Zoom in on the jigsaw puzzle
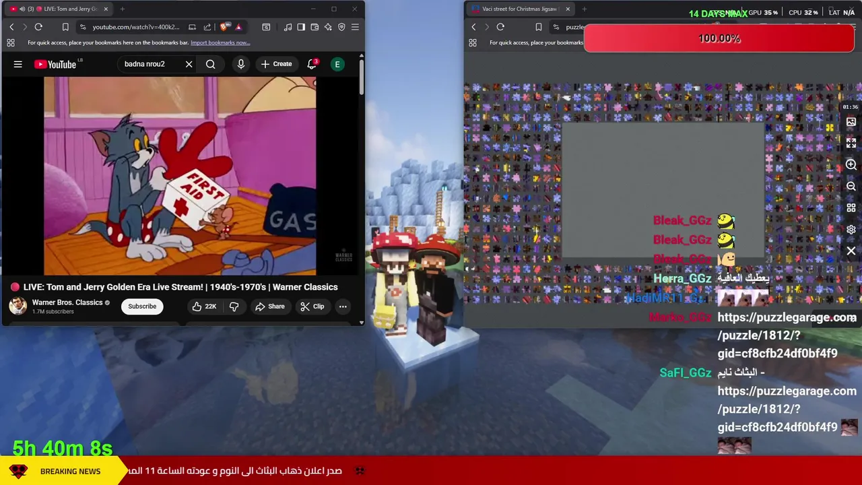 pyautogui.click(x=851, y=165)
